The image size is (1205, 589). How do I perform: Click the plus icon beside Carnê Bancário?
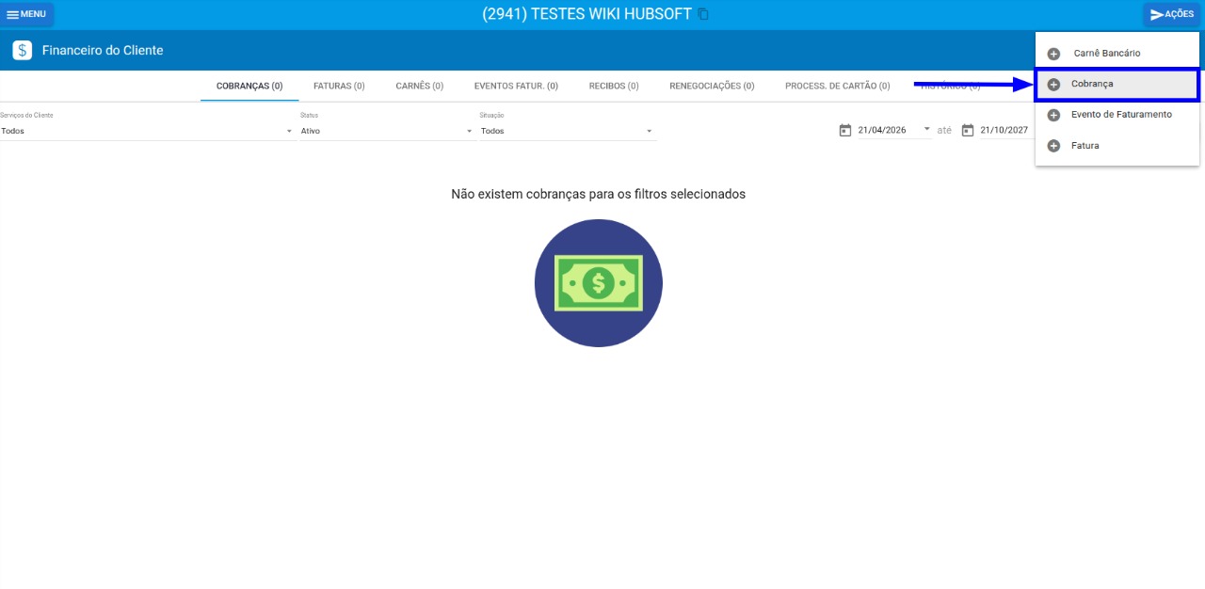click(1053, 54)
